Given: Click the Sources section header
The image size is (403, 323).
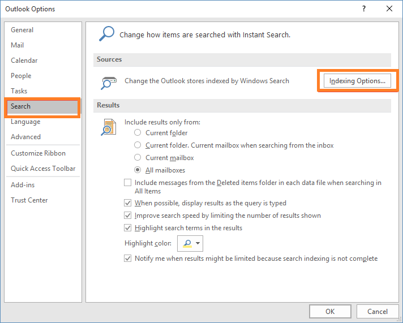Looking at the screenshot, I should 242,59.
